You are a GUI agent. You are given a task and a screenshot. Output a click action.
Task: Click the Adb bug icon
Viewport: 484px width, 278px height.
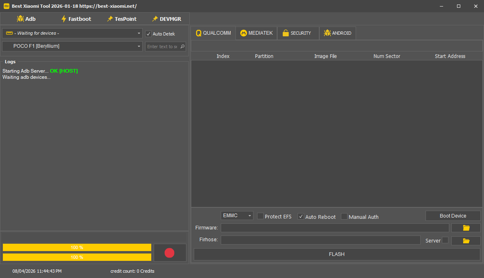pyautogui.click(x=20, y=19)
